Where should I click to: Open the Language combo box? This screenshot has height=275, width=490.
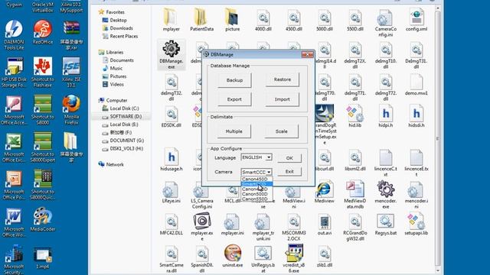(x=256, y=157)
